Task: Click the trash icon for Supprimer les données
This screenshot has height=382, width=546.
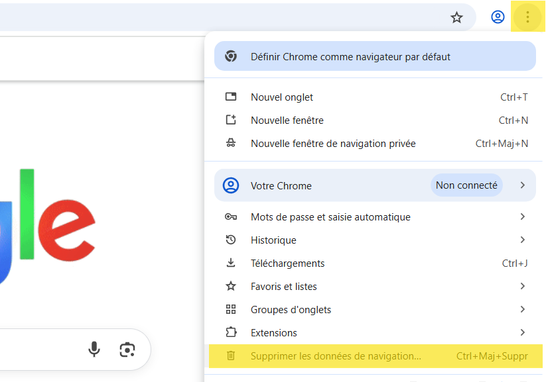Action: (x=231, y=356)
